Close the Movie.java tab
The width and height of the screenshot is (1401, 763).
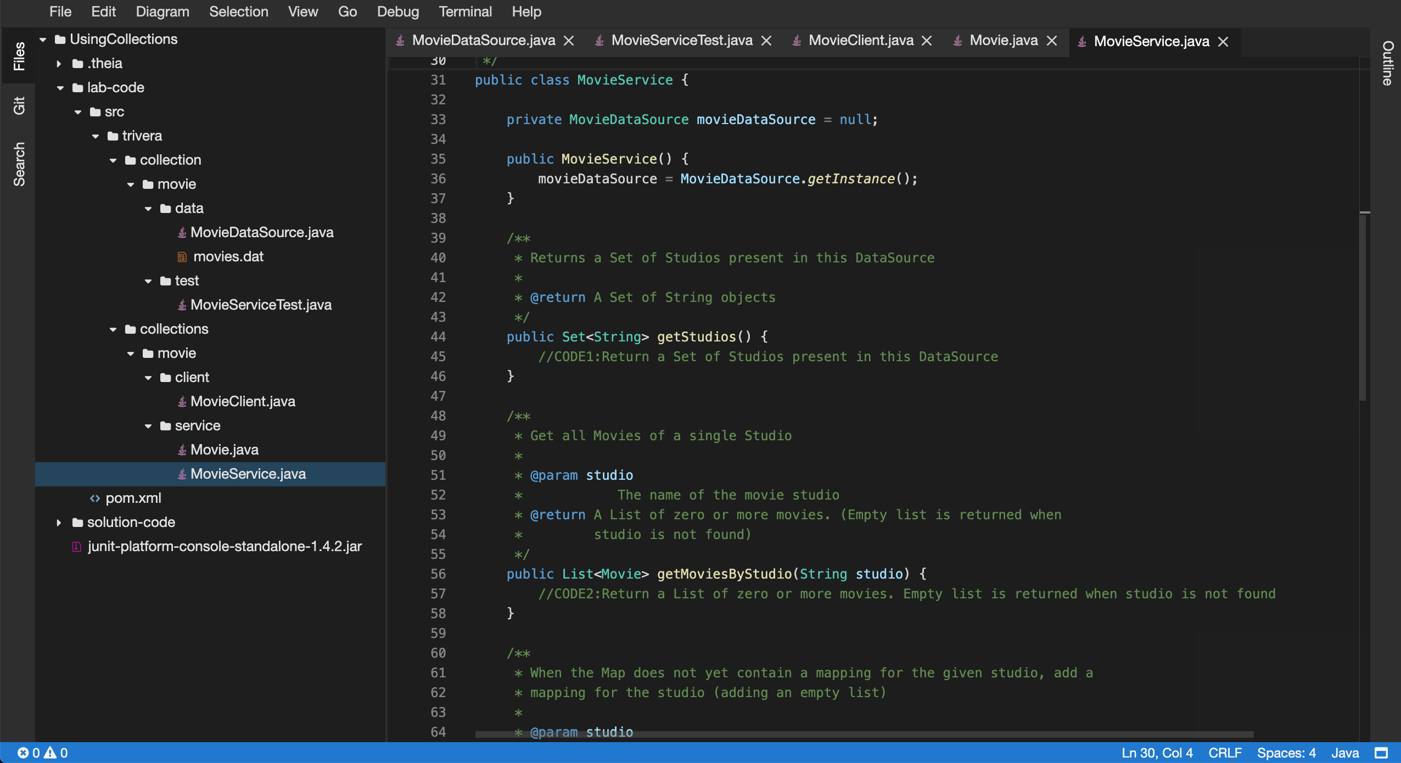[1052, 41]
